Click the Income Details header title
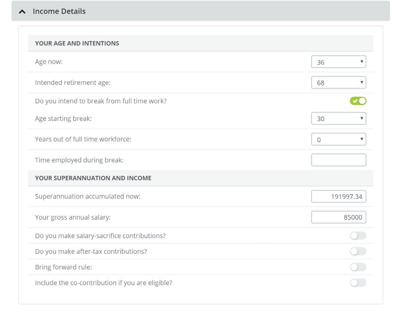Image resolution: width=408 pixels, height=312 pixels. pyautogui.click(x=59, y=11)
